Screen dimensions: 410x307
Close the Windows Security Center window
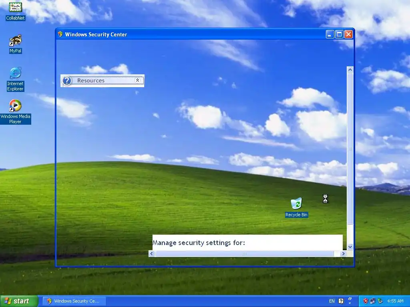click(348, 34)
